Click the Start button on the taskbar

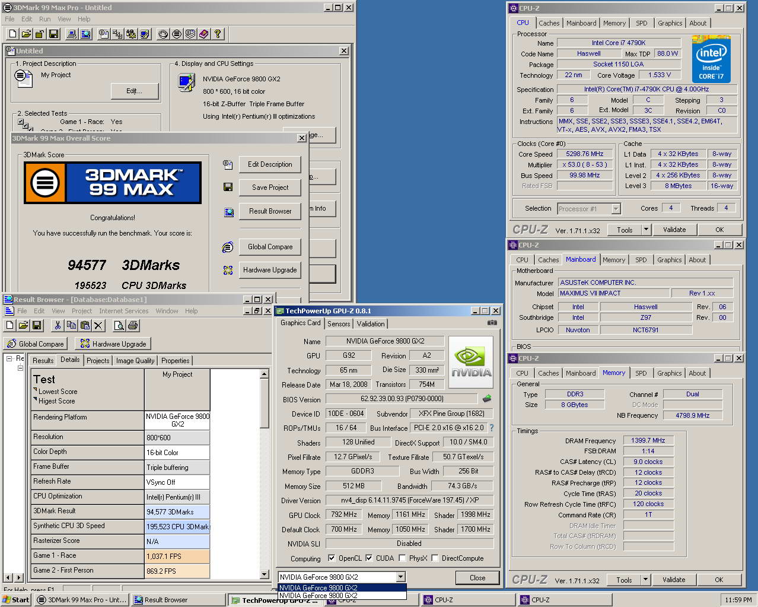(17, 600)
